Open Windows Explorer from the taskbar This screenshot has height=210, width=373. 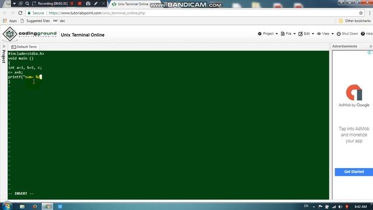[22, 206]
